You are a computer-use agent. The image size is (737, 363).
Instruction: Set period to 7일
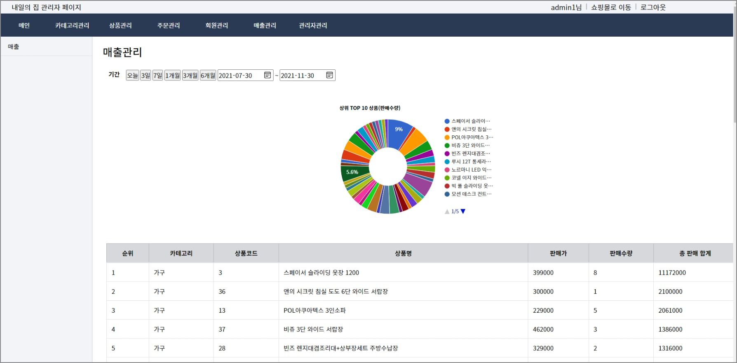point(157,75)
